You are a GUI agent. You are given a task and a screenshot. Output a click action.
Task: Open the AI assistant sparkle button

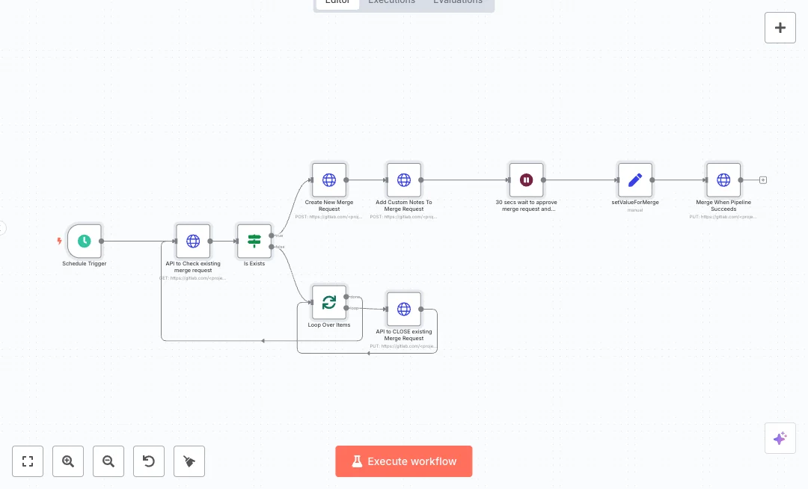(780, 438)
